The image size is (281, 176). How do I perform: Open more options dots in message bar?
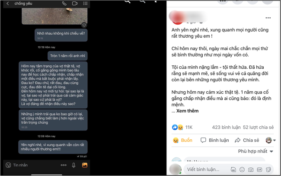click(x=64, y=165)
